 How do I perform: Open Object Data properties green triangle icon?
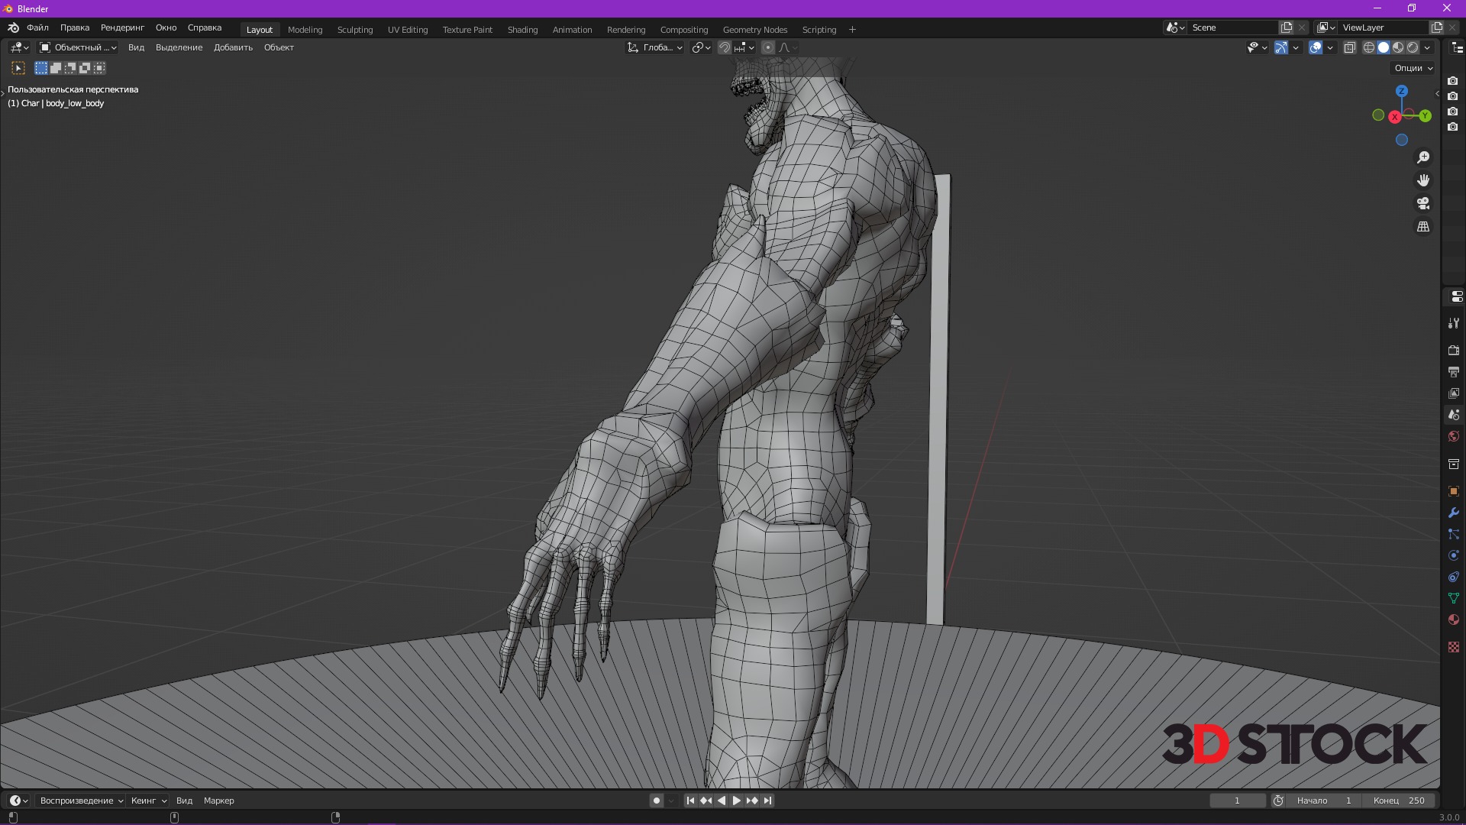(1453, 598)
